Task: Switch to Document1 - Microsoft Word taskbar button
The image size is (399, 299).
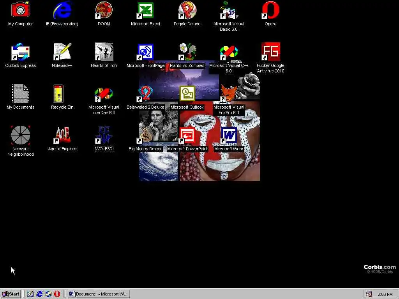Action: (x=99, y=294)
